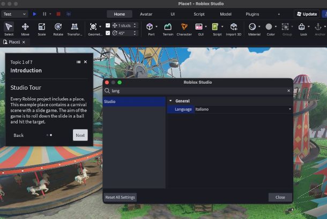Click the client/server toggle icon
Screen dimensions: 327x219
69,14
